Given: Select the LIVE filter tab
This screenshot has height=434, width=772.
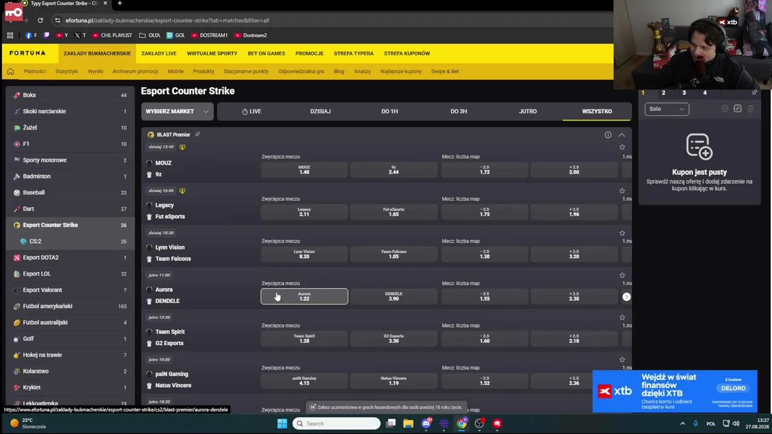Looking at the screenshot, I should (x=252, y=112).
